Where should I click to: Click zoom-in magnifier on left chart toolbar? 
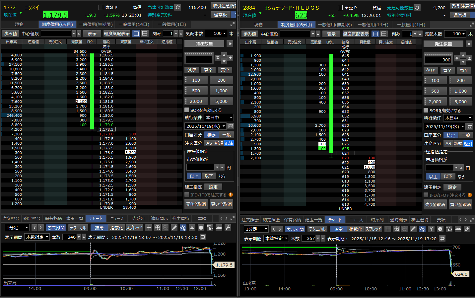pyautogui.click(x=158, y=228)
